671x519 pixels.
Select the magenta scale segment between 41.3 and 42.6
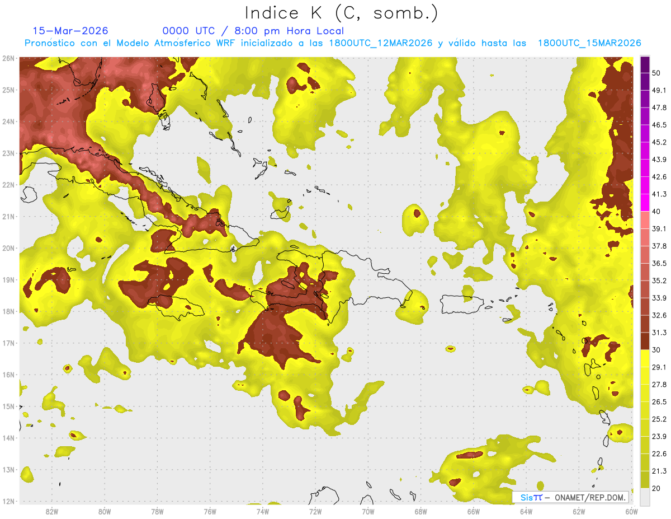click(645, 185)
